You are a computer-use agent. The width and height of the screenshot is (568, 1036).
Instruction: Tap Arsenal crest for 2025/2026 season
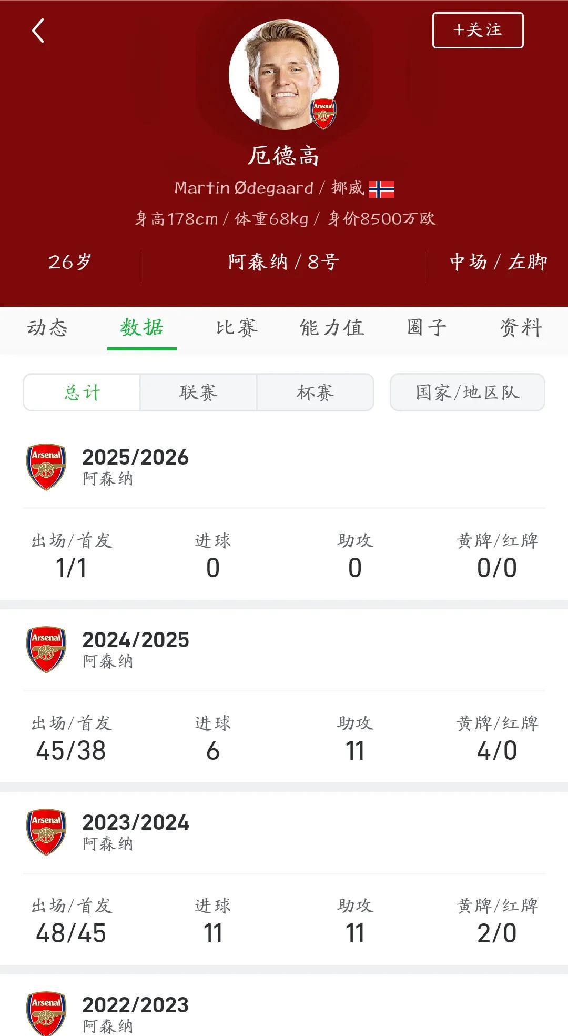(x=46, y=467)
